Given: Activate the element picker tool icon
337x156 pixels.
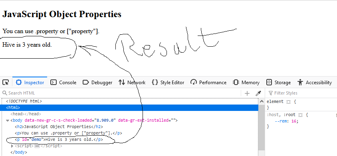Looking at the screenshot, I should tap(6, 82).
